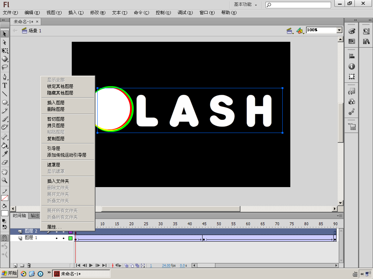The height and width of the screenshot is (279, 373).
Task: Toggle purple outline square for 图层 2
Action: 70,232
